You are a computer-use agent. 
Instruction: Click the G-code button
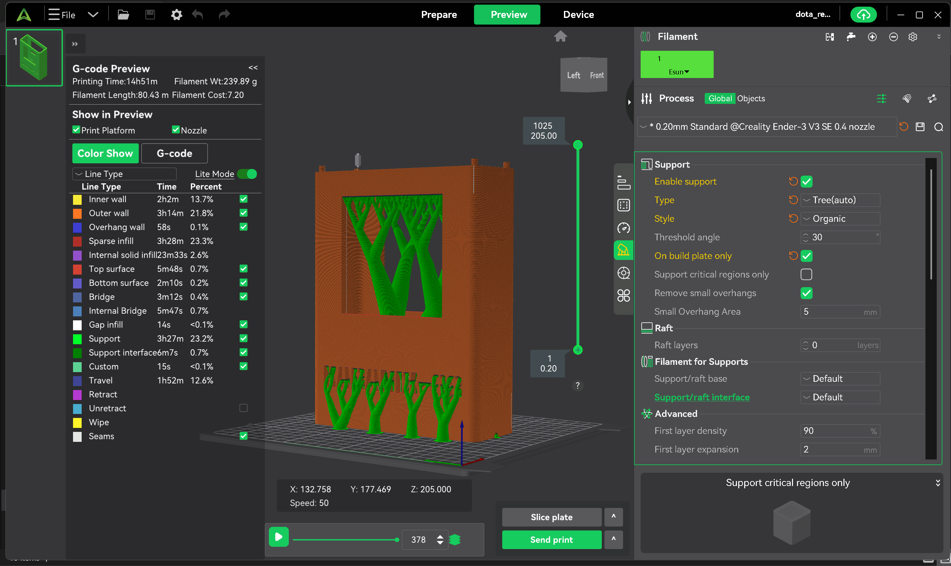click(174, 153)
